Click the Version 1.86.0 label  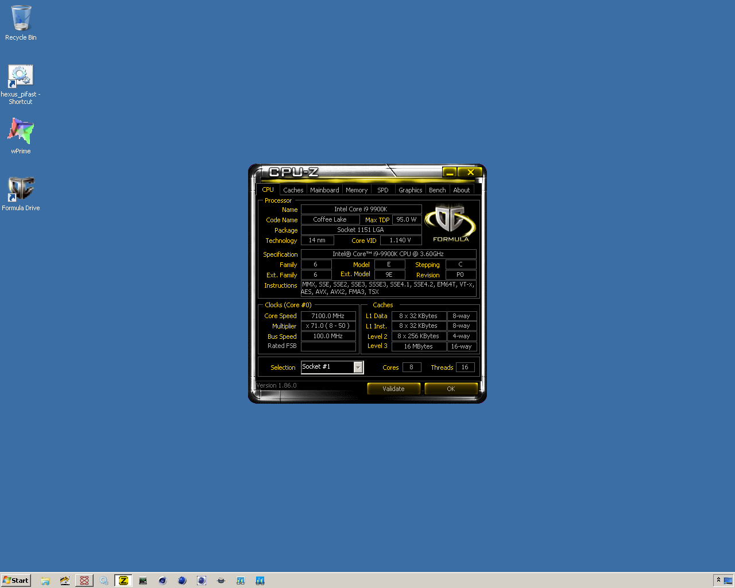[276, 385]
